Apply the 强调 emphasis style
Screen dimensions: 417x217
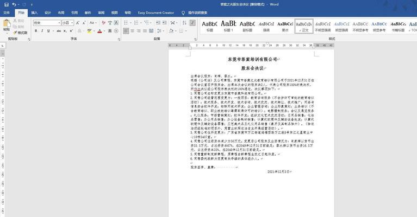[266, 26]
